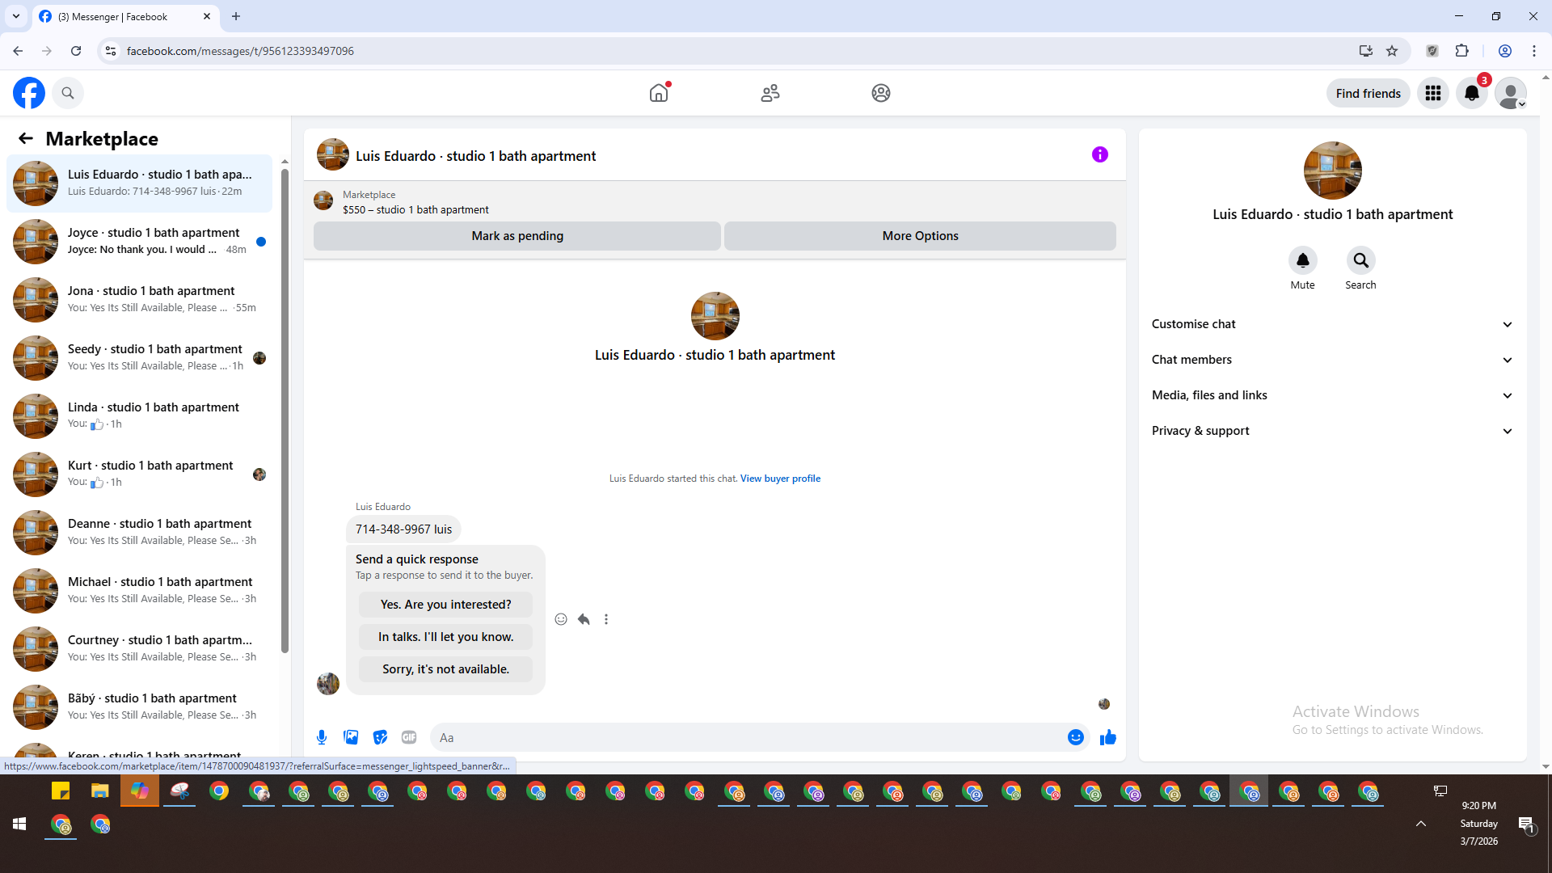Click the Chrome profile icon
1552x873 pixels.
click(x=1505, y=51)
